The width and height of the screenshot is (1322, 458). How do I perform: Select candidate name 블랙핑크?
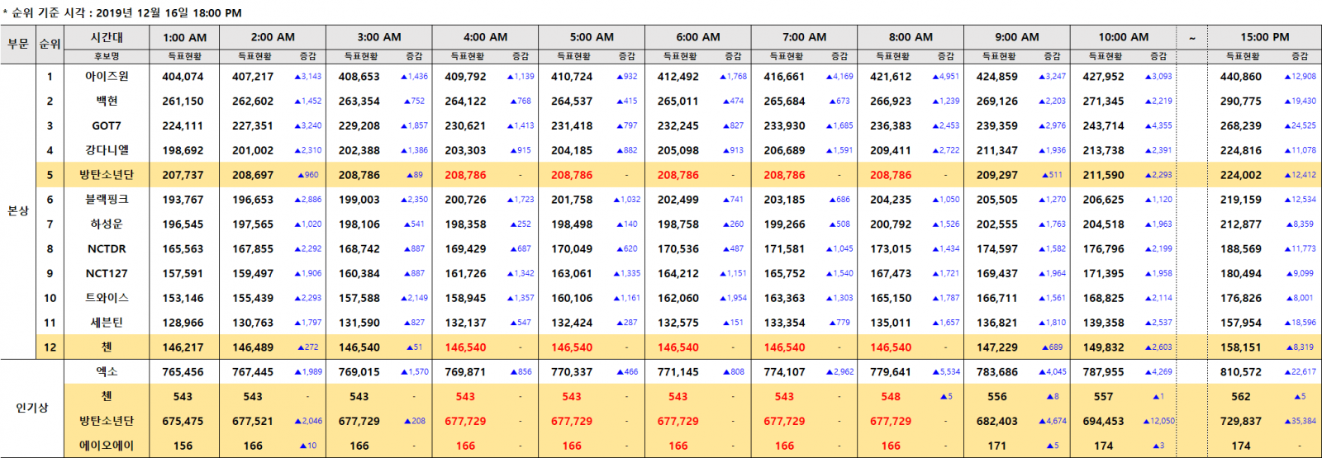(107, 199)
